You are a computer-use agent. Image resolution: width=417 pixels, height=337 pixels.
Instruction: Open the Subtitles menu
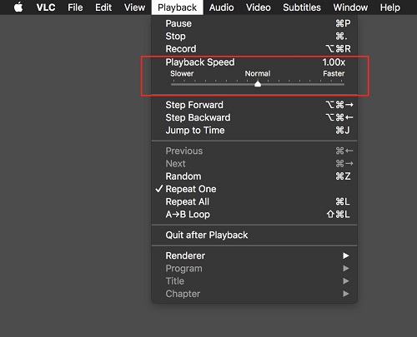[x=302, y=7]
